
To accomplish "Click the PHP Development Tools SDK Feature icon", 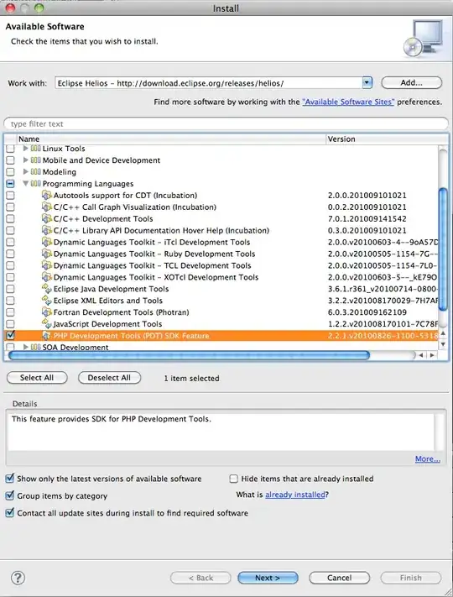I will point(47,336).
